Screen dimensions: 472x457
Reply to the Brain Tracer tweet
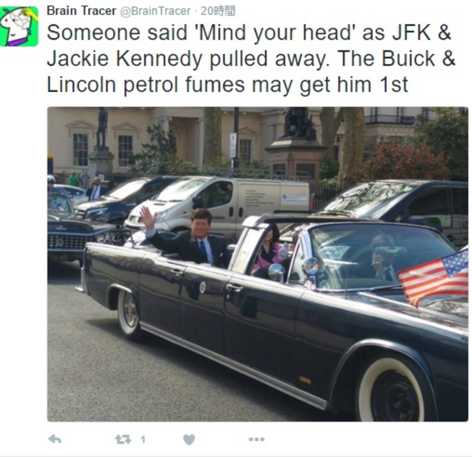(55, 439)
